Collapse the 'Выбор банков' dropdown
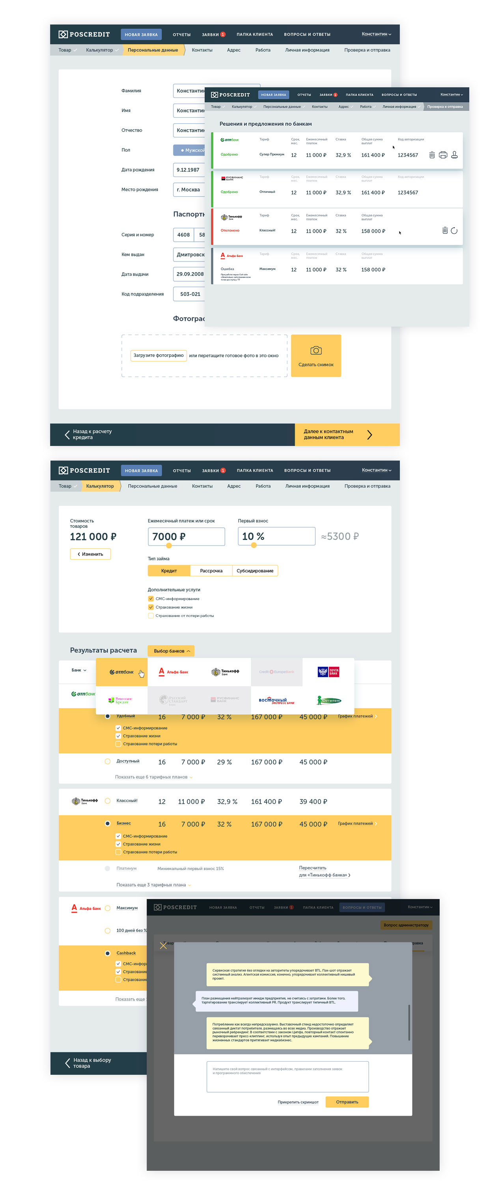Screen dimensions: 489x1185 point(171,651)
